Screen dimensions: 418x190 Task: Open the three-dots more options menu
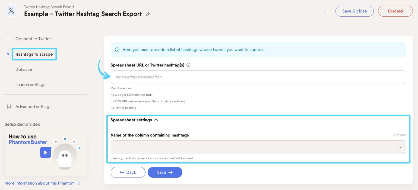[x=326, y=11]
